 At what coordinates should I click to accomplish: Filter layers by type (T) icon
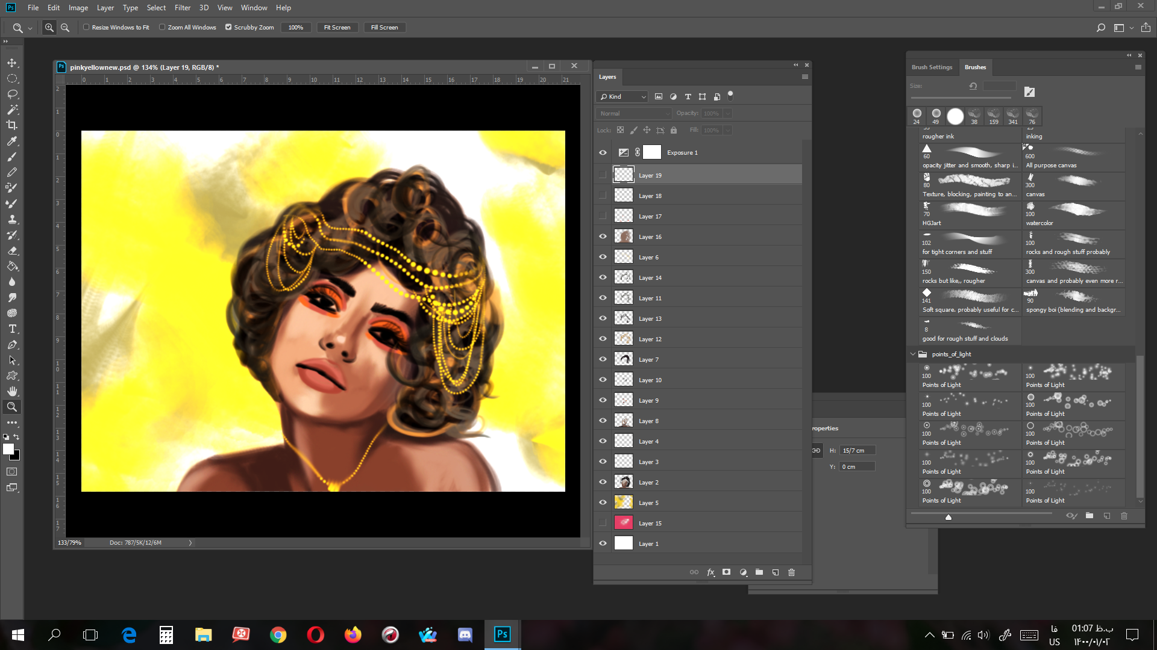coord(688,96)
